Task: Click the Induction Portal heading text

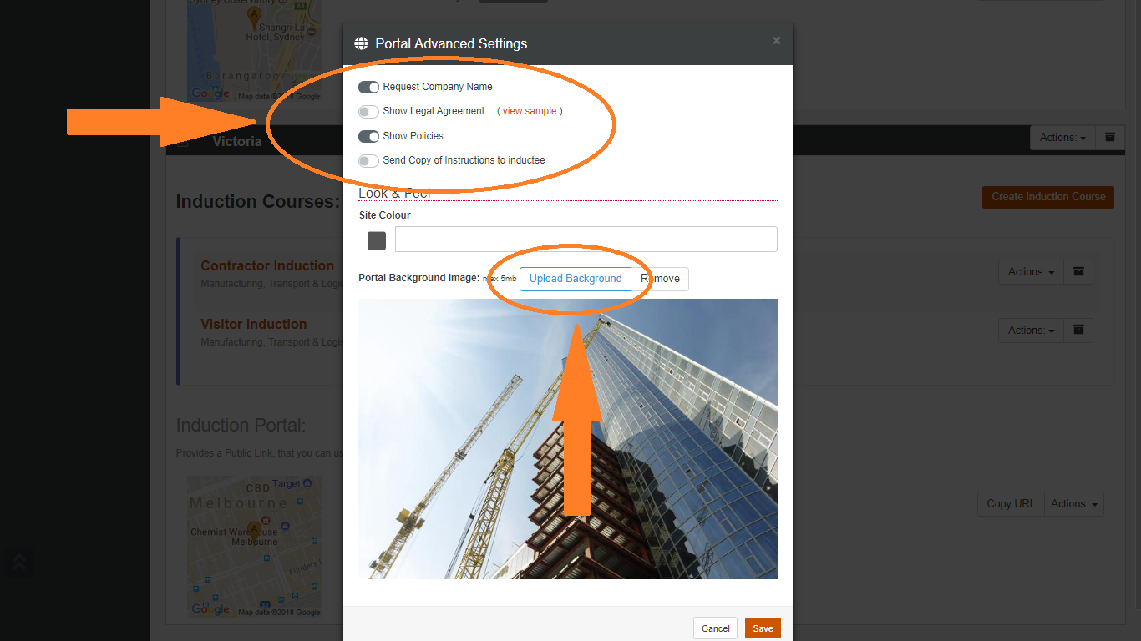Action: (x=241, y=426)
